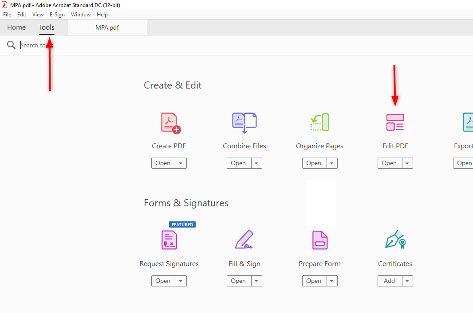473x313 pixels.
Task: Select the Fill & Sign pen icon
Action: coord(244,240)
